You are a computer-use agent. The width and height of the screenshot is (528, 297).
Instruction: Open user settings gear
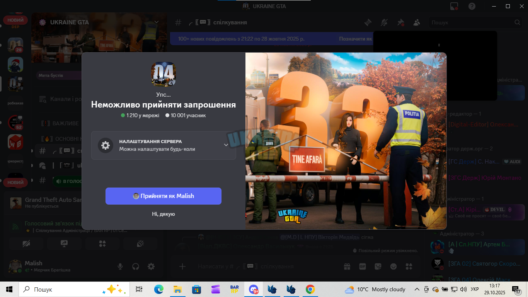tap(151, 266)
